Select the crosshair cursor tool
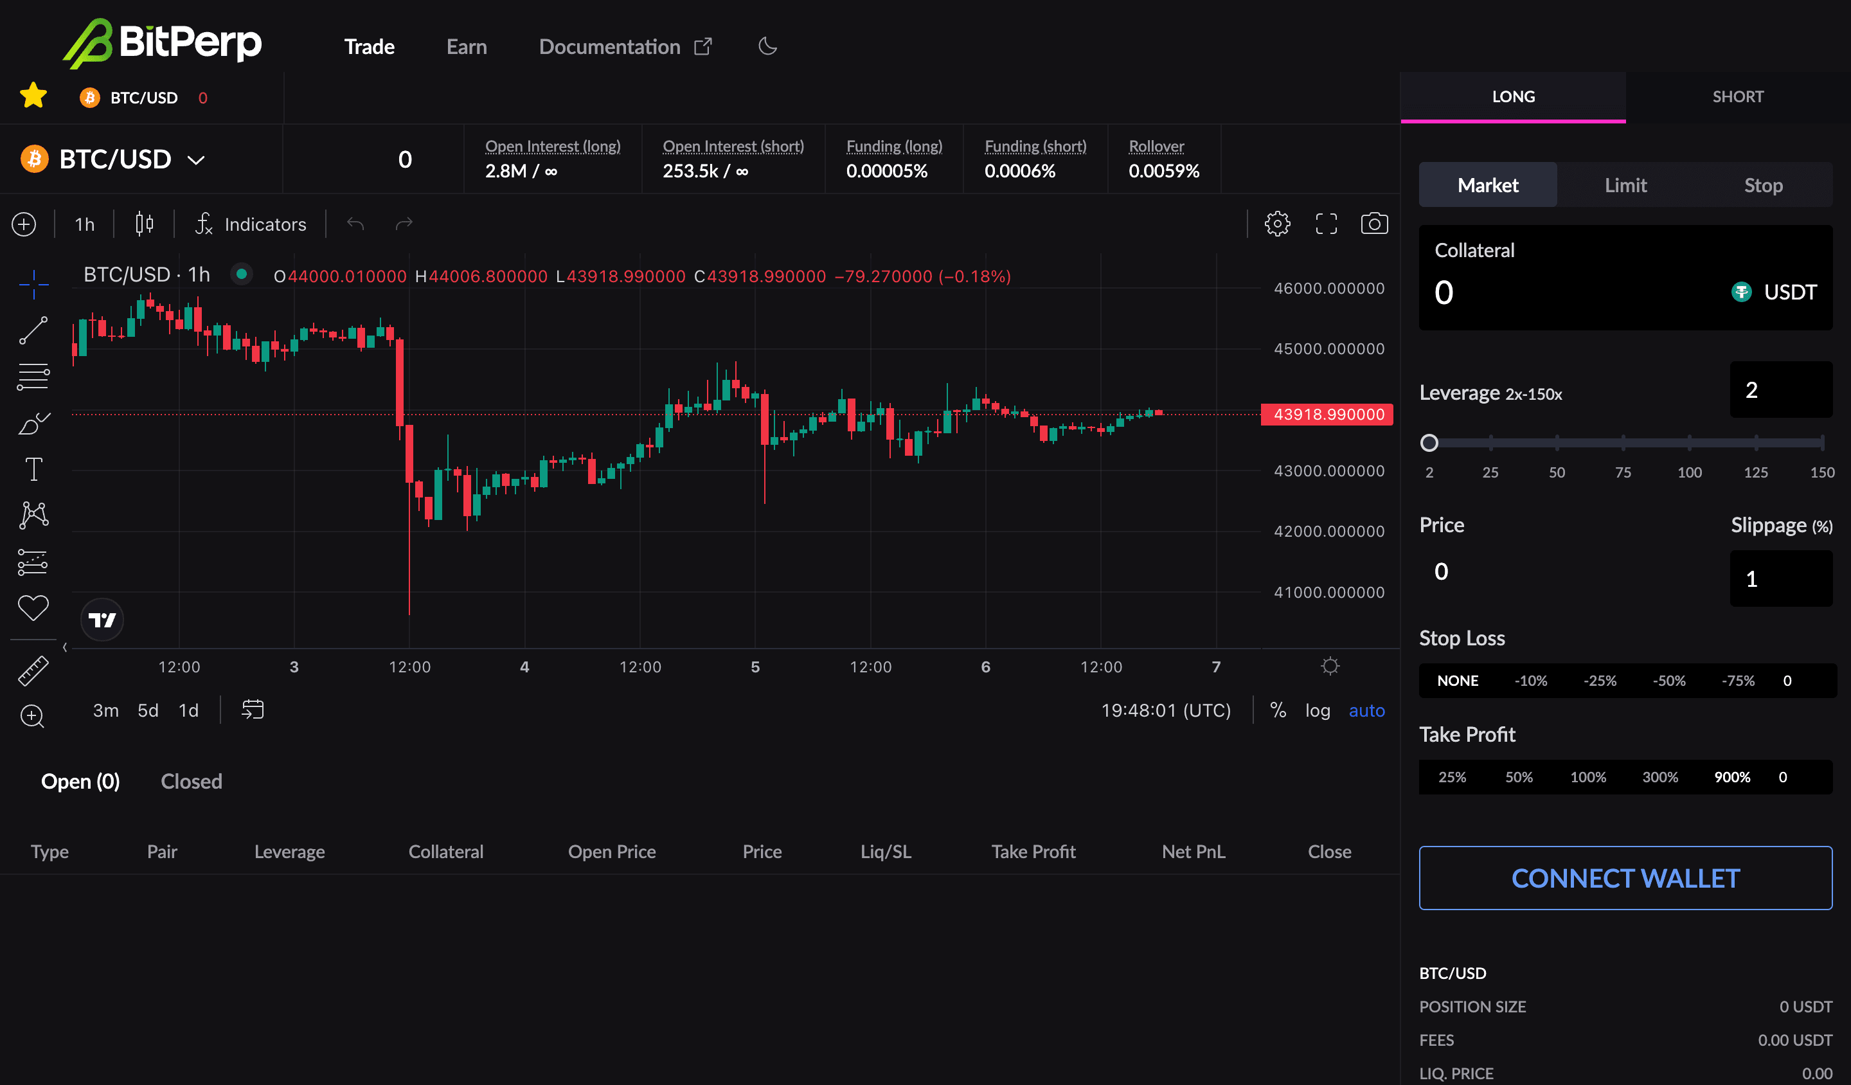The height and width of the screenshot is (1085, 1851). tap(34, 283)
